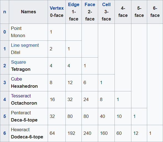Click cell count 160 in Hexeract row
163x142 pixels.
coord(104,133)
